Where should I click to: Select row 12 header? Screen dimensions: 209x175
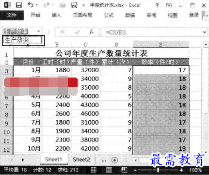7,149
